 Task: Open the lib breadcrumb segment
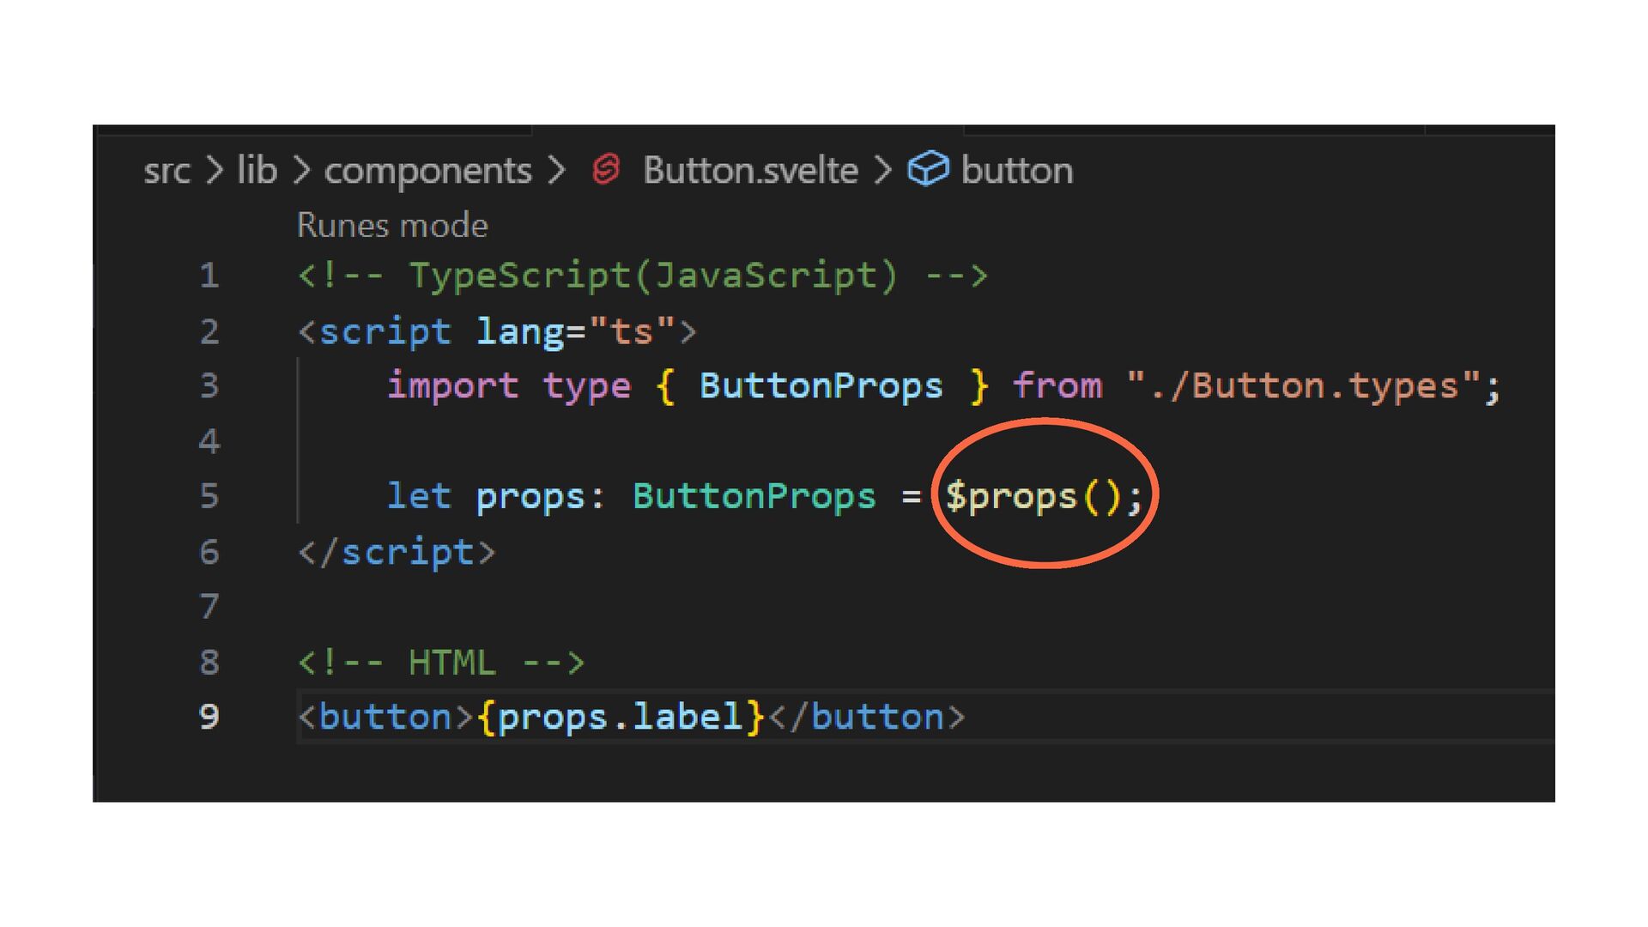click(x=257, y=170)
